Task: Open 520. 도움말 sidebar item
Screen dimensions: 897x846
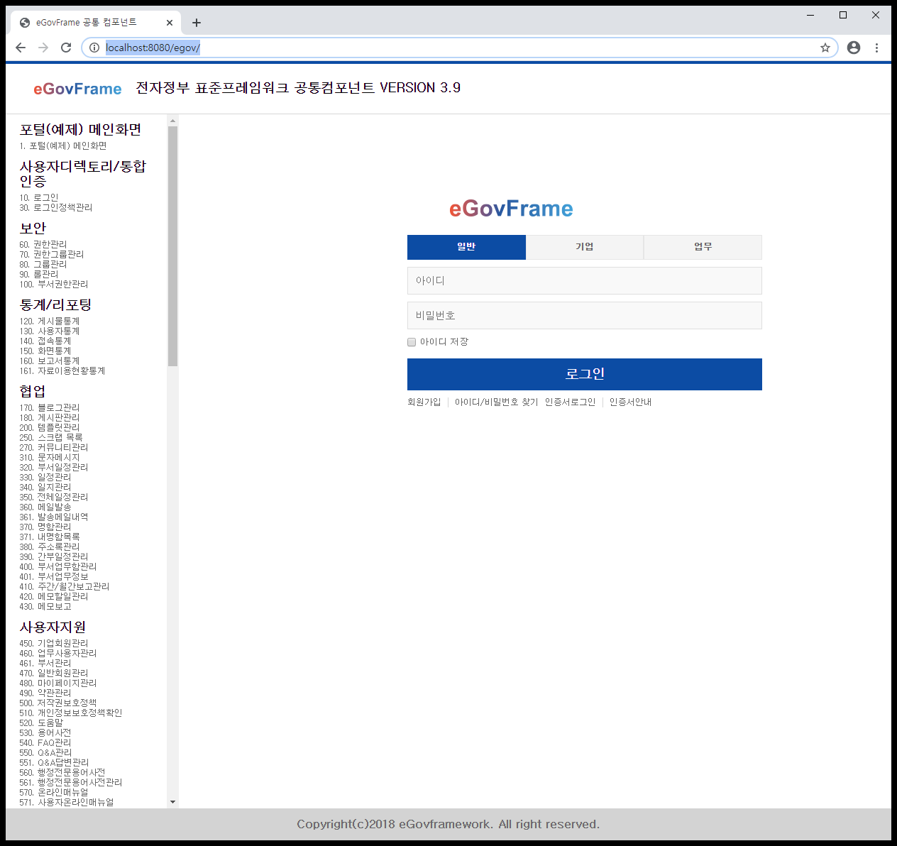Action: pyautogui.click(x=41, y=723)
